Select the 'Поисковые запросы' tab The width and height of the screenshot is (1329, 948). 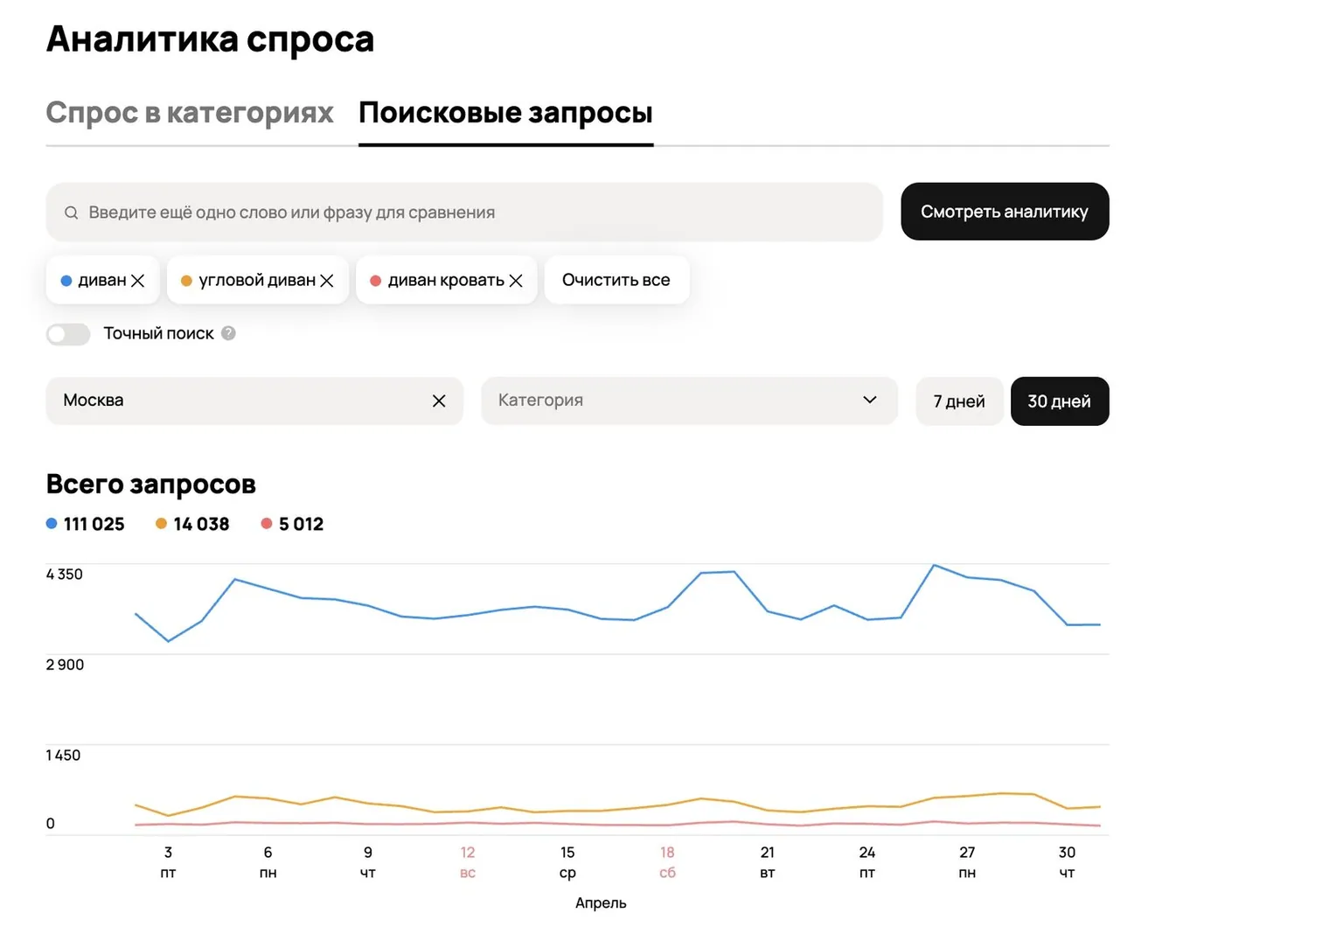coord(505,113)
